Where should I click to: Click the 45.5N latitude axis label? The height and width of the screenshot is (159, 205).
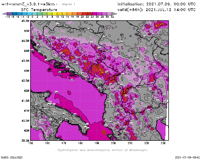(25, 21)
